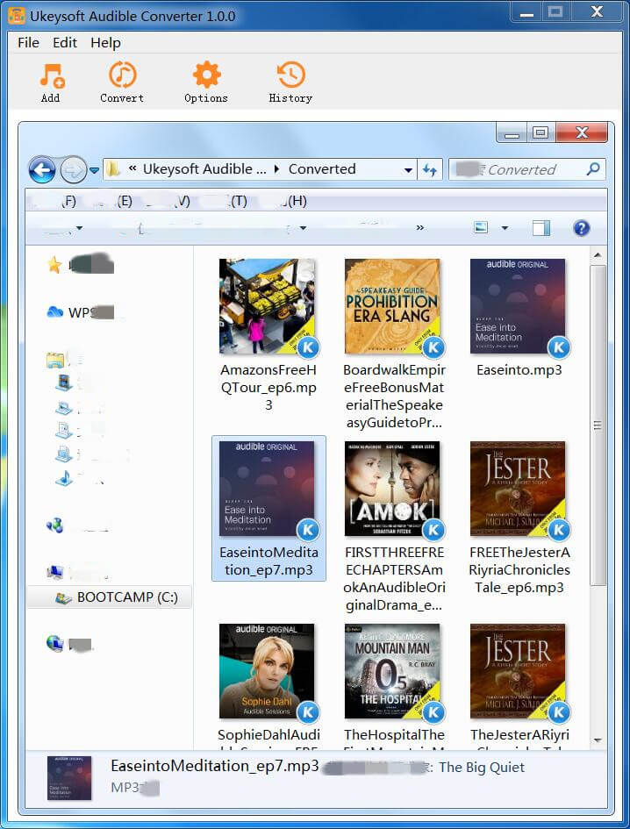The image size is (630, 829).
Task: Click the Favorites star icon
Action: [54, 264]
